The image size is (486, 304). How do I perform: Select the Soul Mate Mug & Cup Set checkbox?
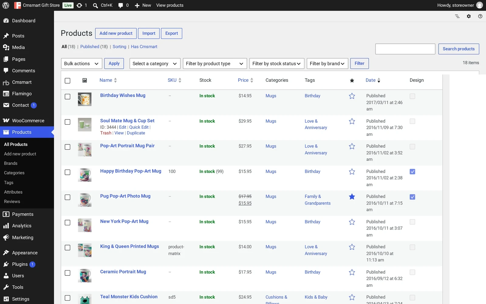pos(67,122)
